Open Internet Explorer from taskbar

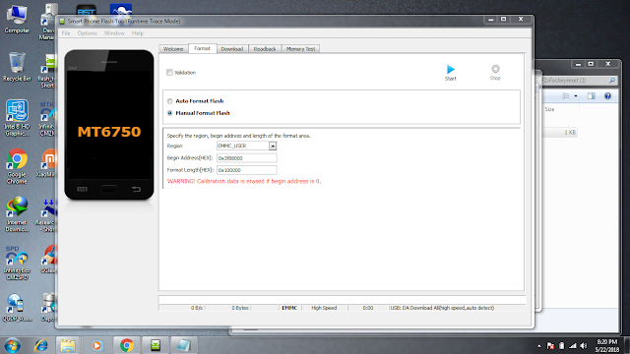[x=41, y=345]
